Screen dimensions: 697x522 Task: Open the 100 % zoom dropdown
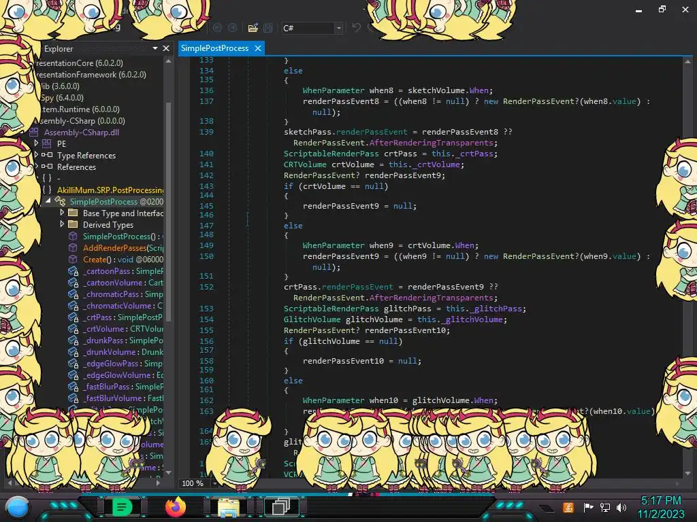[x=215, y=483]
